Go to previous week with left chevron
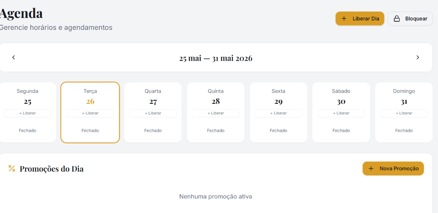 click(13, 58)
